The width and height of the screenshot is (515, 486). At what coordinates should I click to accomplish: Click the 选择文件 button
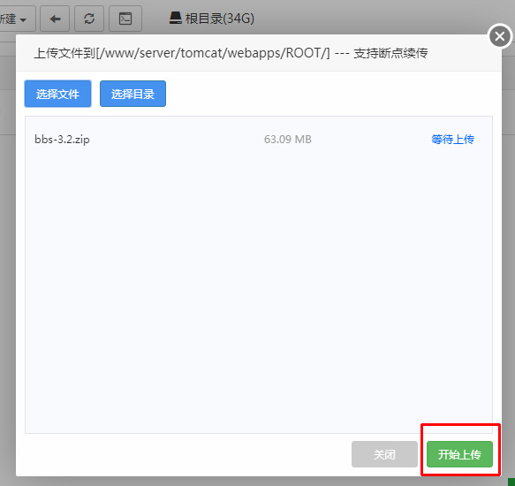tap(57, 94)
